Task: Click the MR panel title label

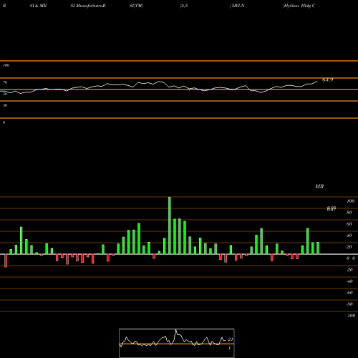Action: click(x=319, y=186)
